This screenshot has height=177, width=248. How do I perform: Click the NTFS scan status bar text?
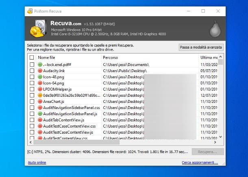tap(108, 152)
